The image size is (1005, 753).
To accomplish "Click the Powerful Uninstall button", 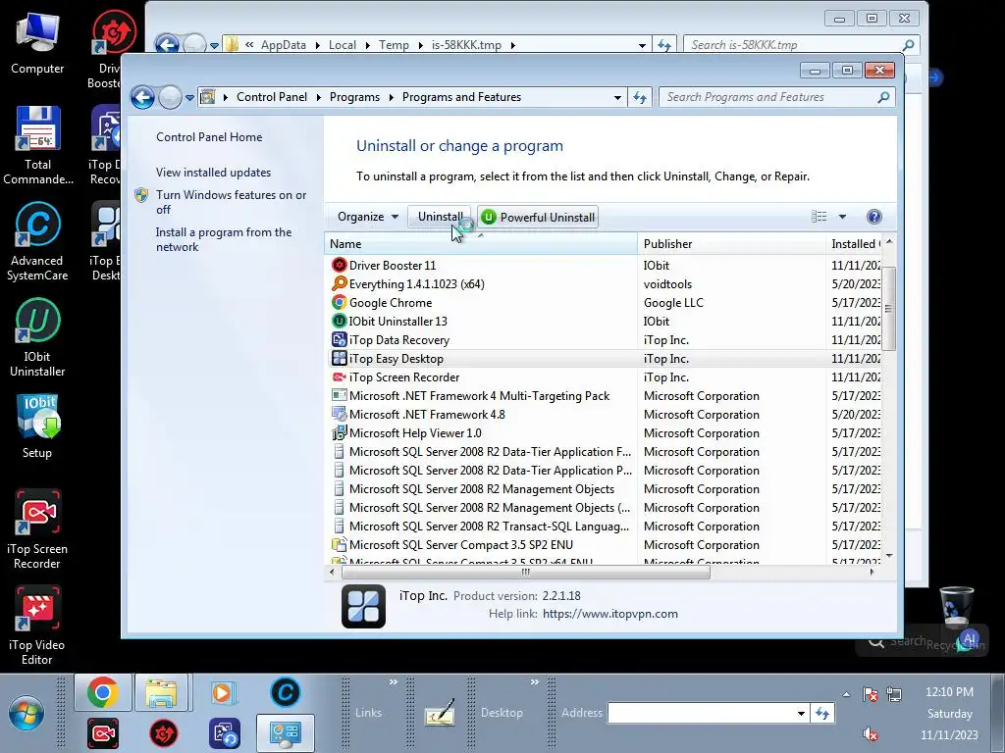I will click(x=538, y=217).
